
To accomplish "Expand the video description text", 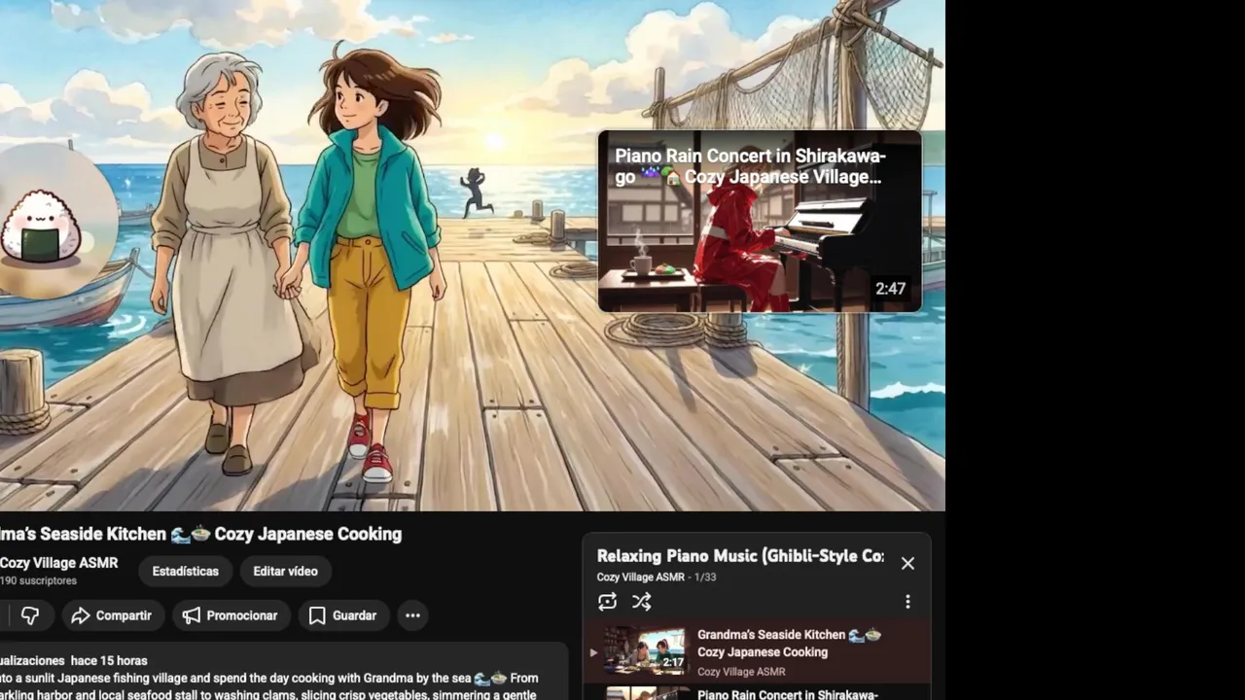I will click(282, 671).
